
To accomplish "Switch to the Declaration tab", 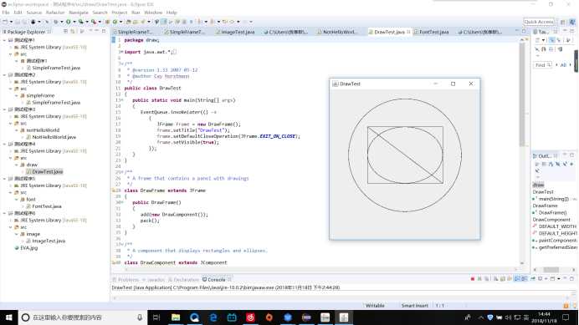I will tap(183, 280).
